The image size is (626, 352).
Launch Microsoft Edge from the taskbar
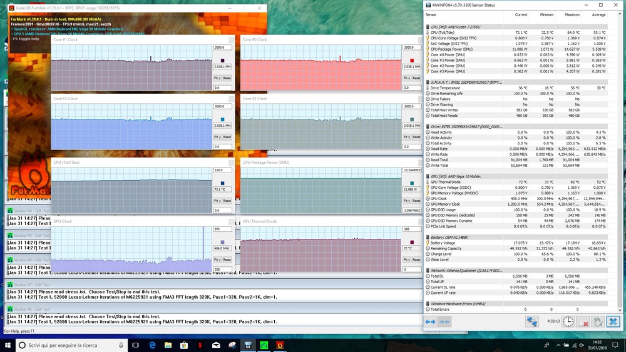click(152, 345)
